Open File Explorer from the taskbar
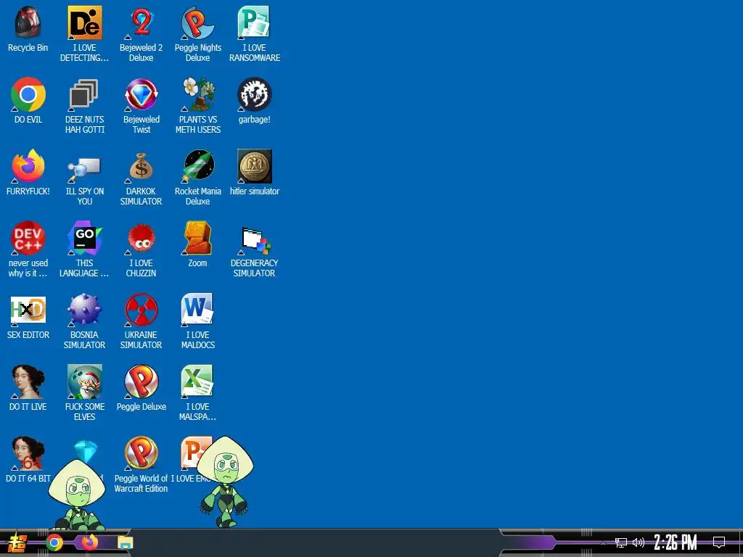 click(x=126, y=542)
